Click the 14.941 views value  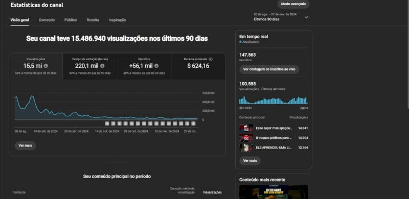click(x=303, y=128)
